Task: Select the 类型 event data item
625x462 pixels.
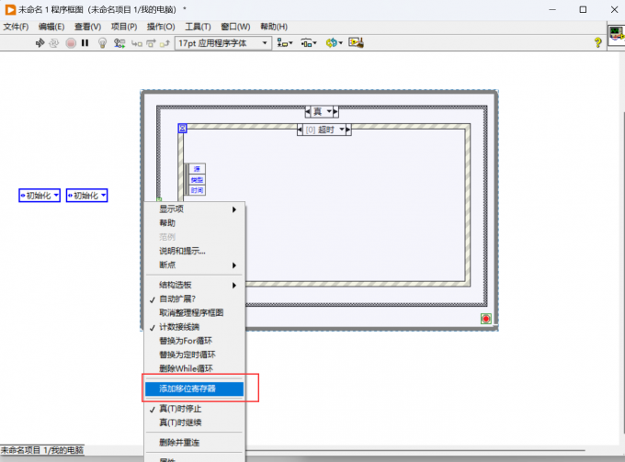Action: point(197,180)
